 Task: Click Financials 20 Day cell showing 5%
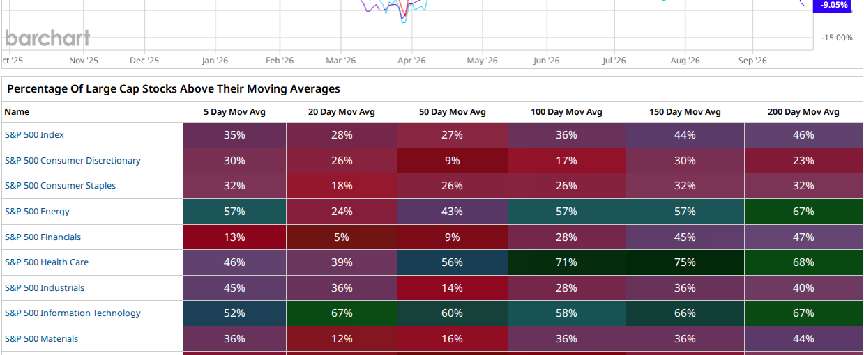pyautogui.click(x=342, y=237)
